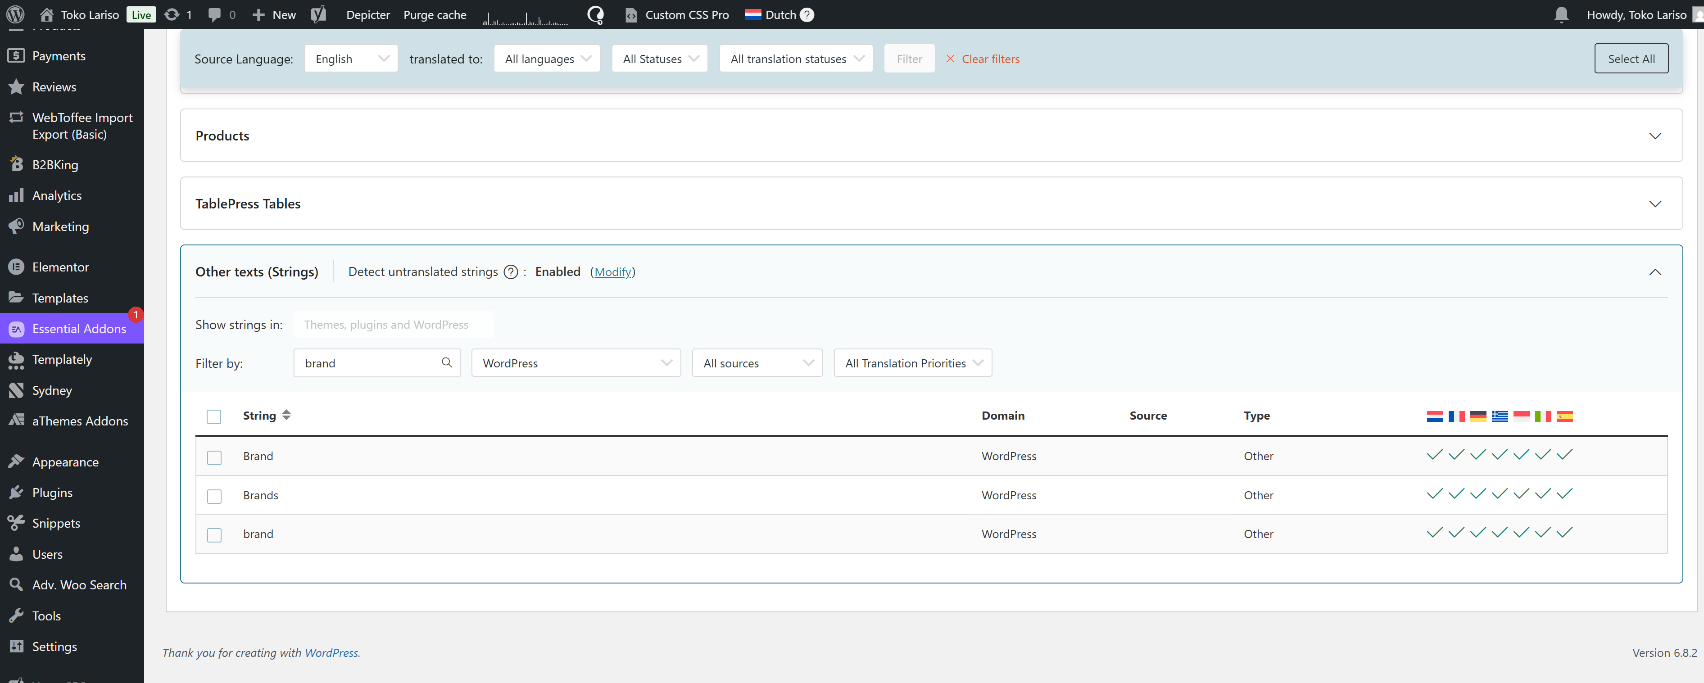
Task: Click the Filter button
Action: coord(909,59)
